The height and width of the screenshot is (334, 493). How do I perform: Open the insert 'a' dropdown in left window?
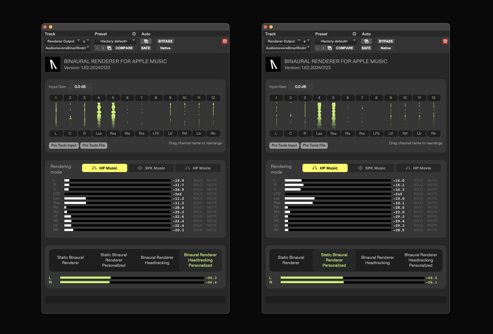(86, 41)
